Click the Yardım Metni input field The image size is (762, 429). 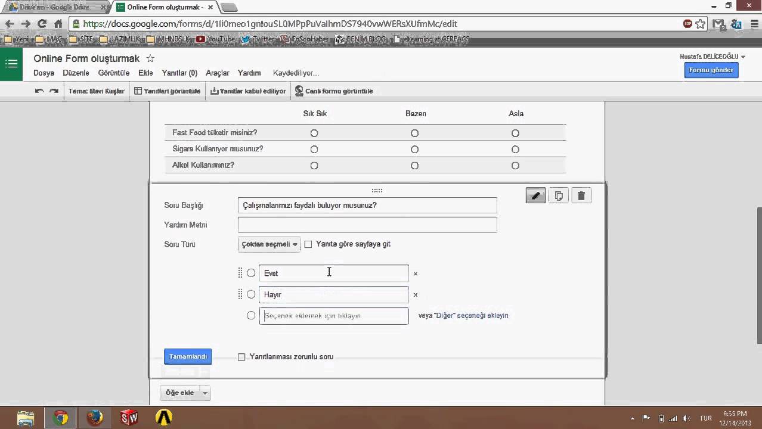(x=367, y=225)
